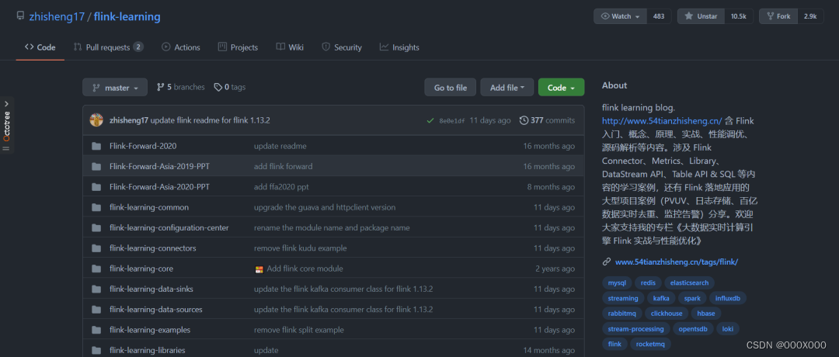Click the folder icon for Flink-Forward-Asia-2020-PPT
This screenshot has width=839, height=357.
click(96, 186)
